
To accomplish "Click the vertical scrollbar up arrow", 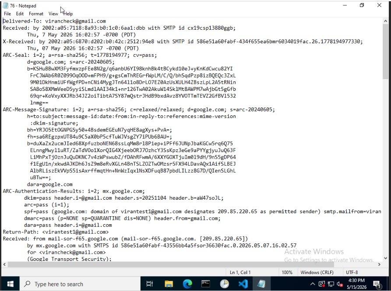I will [385, 21].
